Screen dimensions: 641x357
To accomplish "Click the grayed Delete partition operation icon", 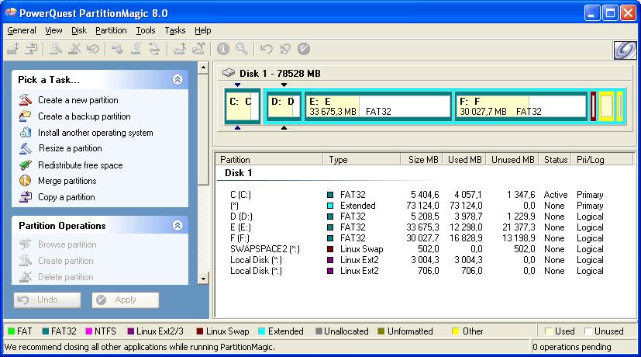I will (x=26, y=277).
